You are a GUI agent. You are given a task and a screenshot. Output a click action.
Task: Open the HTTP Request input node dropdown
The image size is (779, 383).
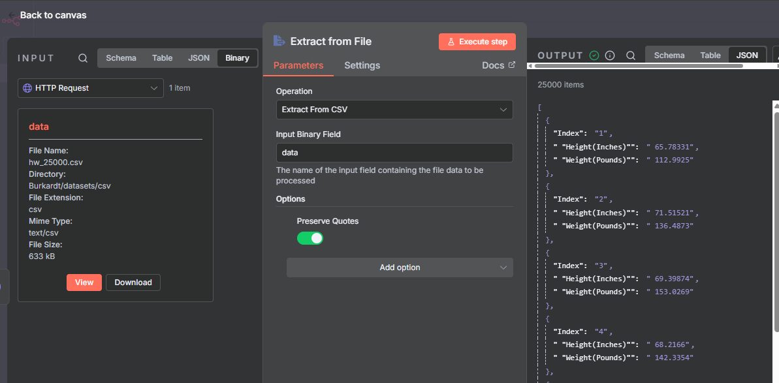(91, 88)
